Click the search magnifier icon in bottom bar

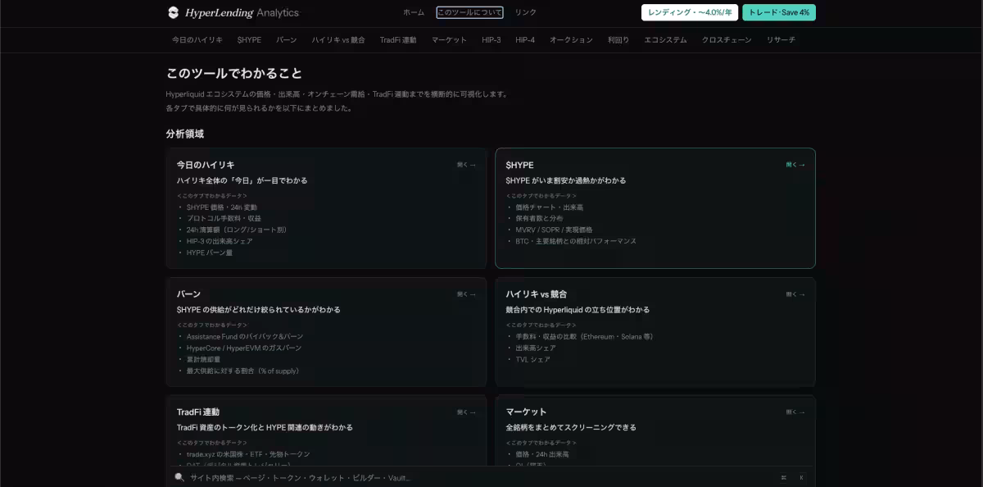tap(179, 477)
